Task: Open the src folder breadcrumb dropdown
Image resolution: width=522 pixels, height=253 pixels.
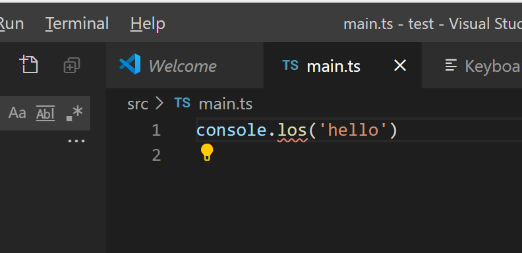Action: coord(138,104)
